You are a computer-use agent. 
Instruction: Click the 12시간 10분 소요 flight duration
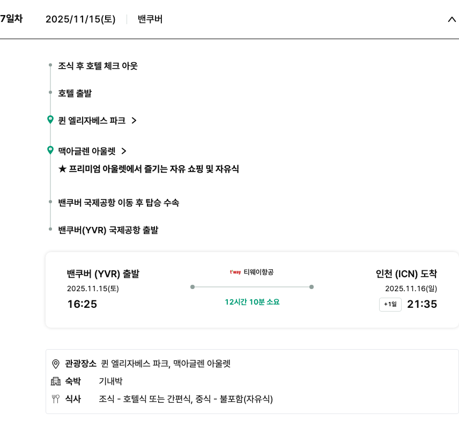pos(252,302)
